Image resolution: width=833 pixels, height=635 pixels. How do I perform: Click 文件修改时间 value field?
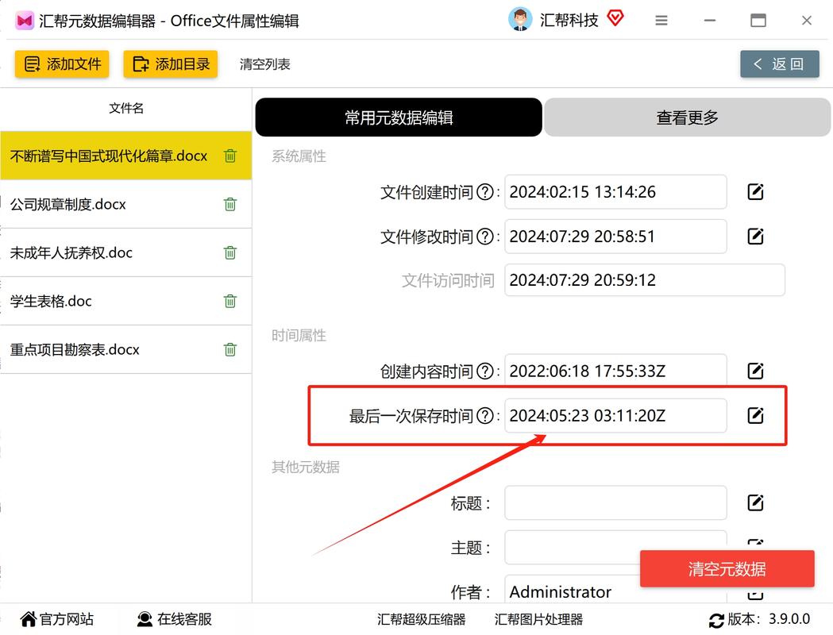(x=615, y=237)
